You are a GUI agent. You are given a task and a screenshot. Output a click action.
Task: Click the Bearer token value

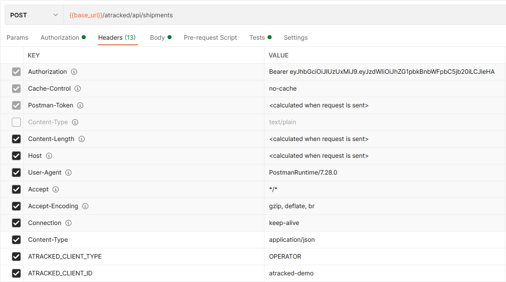(382, 72)
